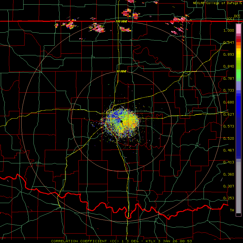
Task: Select the 0.787 legend value
Action: 229,78
